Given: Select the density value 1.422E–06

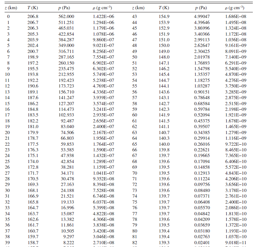Looking at the screenshot, I should tap(103, 17).
